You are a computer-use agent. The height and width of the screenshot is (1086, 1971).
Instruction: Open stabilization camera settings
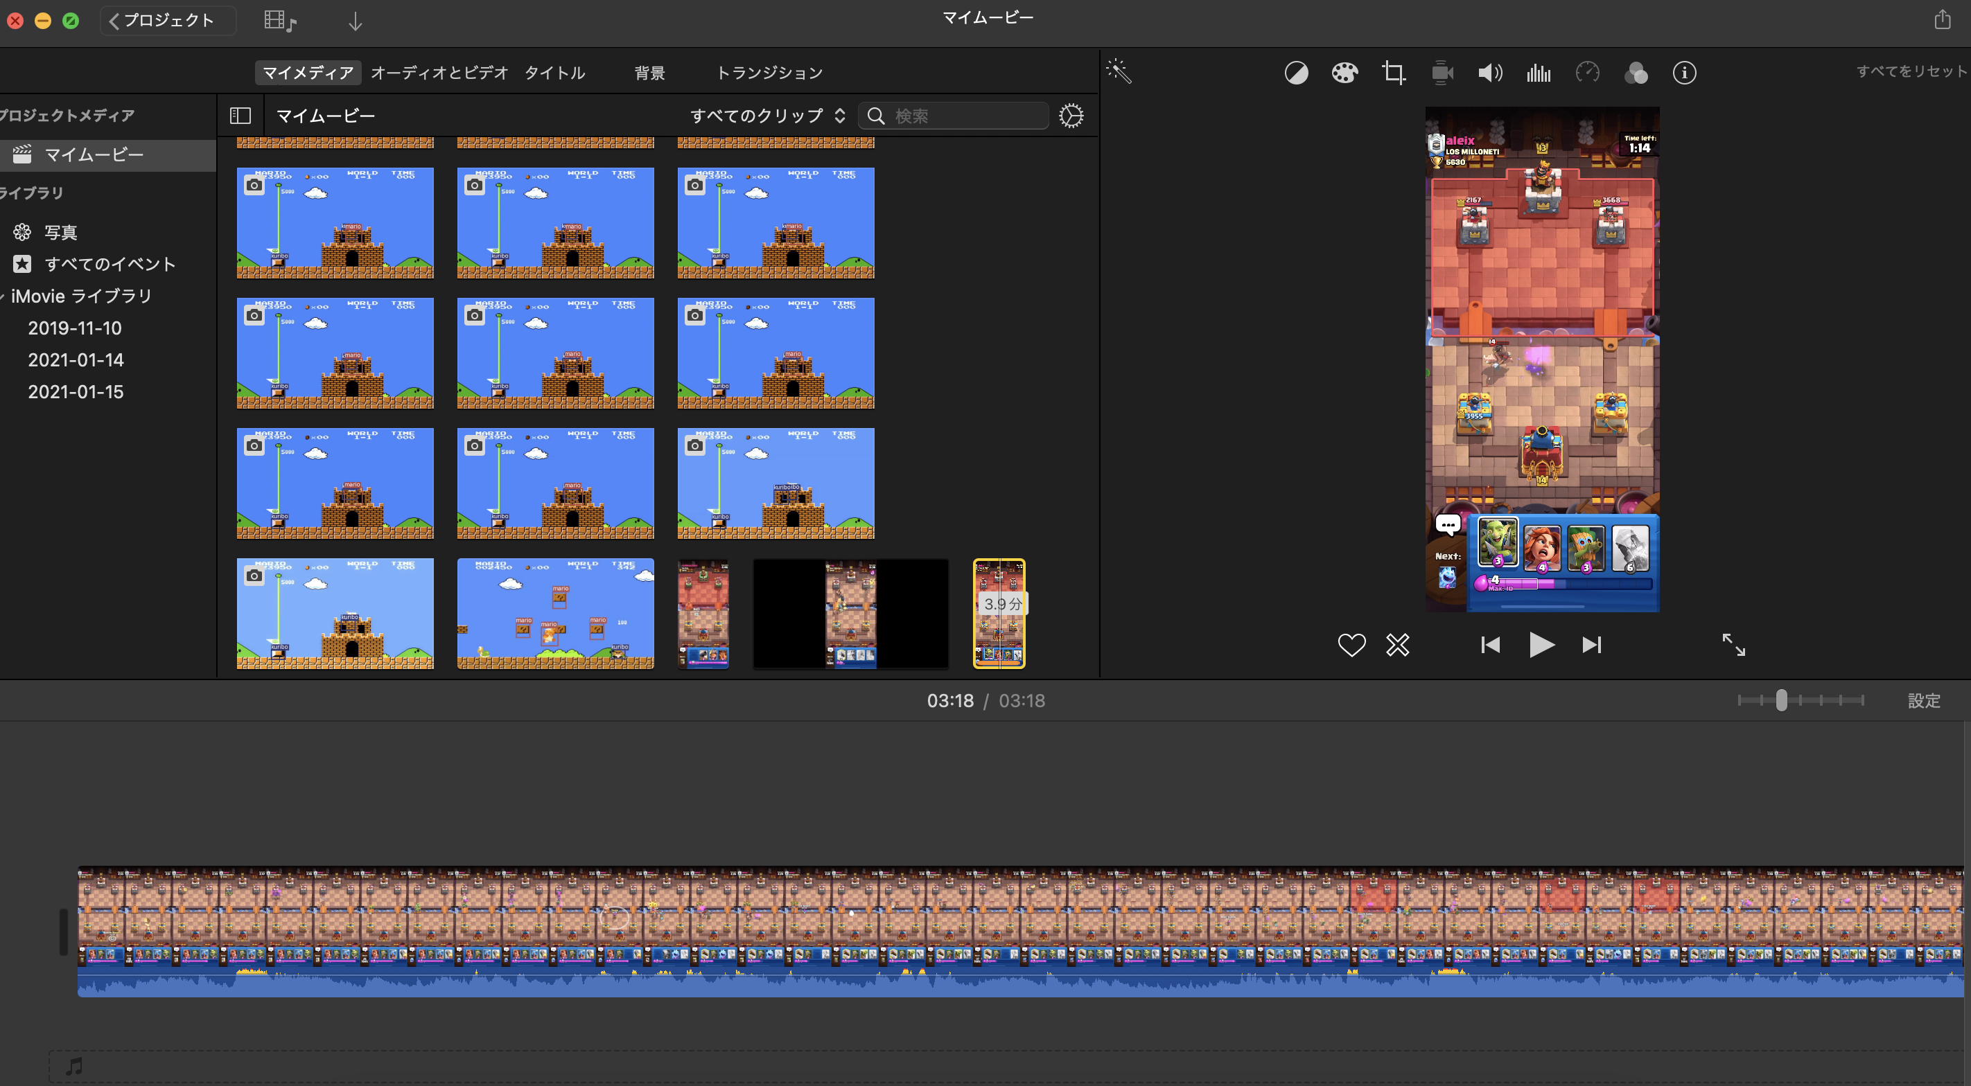point(1442,73)
